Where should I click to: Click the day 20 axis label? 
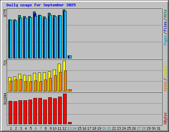[104, 128]
